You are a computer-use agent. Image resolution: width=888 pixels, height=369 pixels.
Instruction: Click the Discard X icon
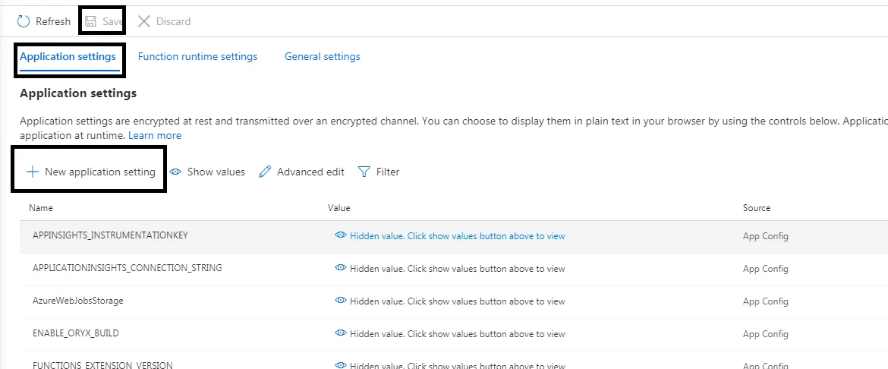point(143,21)
